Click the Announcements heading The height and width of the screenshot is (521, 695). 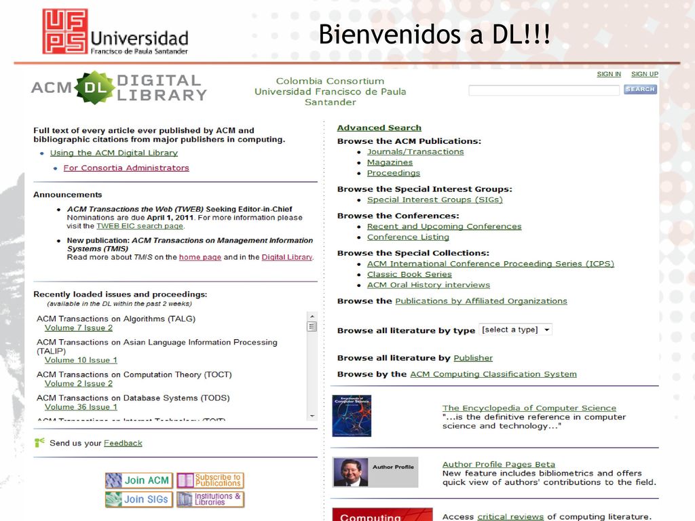pyautogui.click(x=68, y=195)
